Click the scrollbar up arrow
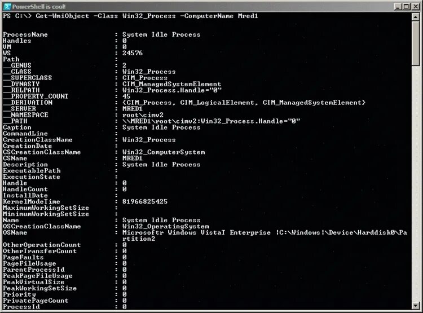Image resolution: width=423 pixels, height=313 pixels. tap(416, 17)
